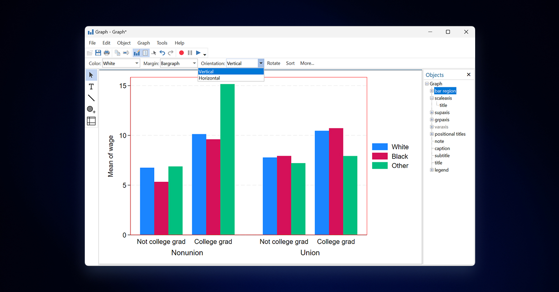Select the Add Line tool
This screenshot has height=292, width=559.
click(91, 98)
